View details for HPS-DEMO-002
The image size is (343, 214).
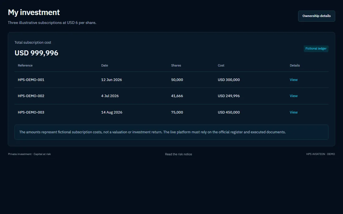(x=293, y=96)
